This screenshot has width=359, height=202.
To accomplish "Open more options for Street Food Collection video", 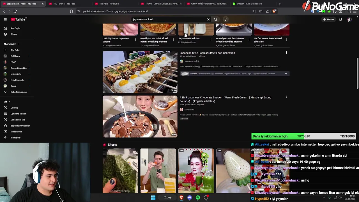I will coord(286,53).
